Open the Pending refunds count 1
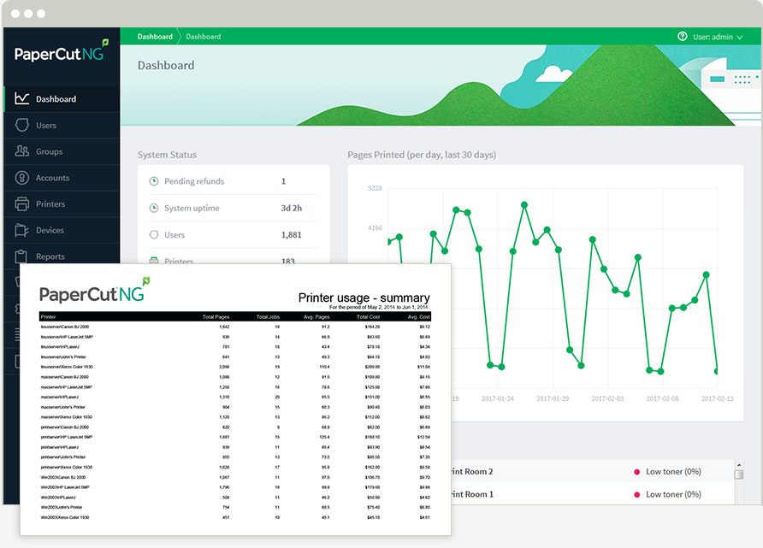763x548 pixels. click(284, 181)
